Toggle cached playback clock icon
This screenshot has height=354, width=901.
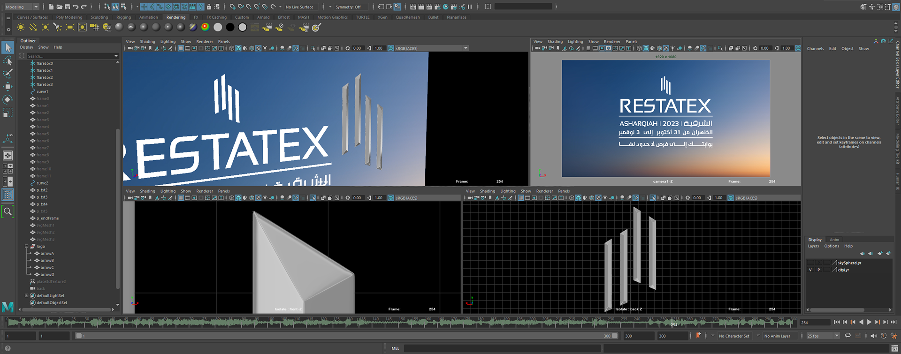pyautogui.click(x=884, y=336)
